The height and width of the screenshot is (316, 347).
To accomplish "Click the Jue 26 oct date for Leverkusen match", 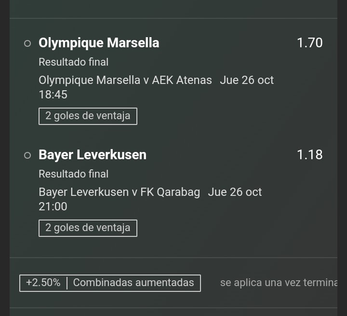I will point(235,192).
